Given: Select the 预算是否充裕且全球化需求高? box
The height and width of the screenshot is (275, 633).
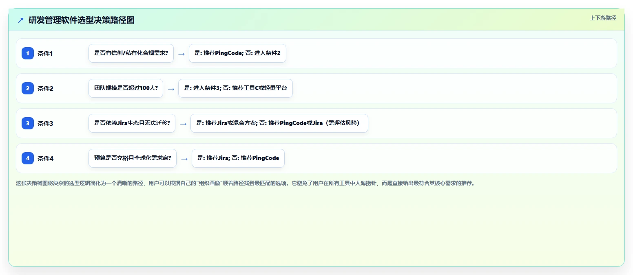Looking at the screenshot, I should [x=133, y=158].
